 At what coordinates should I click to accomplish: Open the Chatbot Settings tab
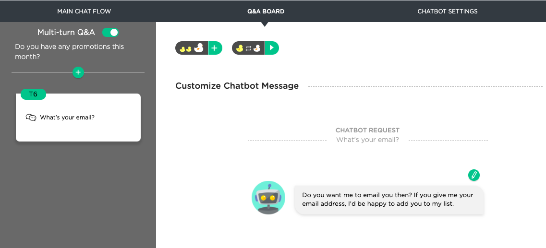(x=448, y=12)
